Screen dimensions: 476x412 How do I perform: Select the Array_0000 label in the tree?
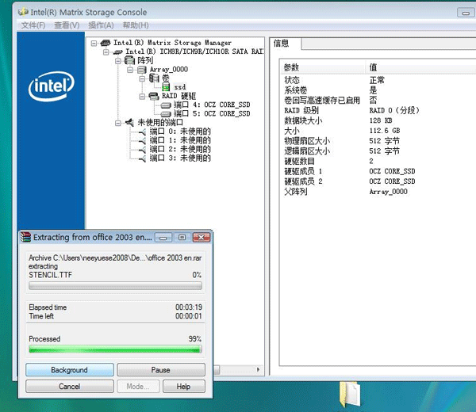pyautogui.click(x=169, y=70)
